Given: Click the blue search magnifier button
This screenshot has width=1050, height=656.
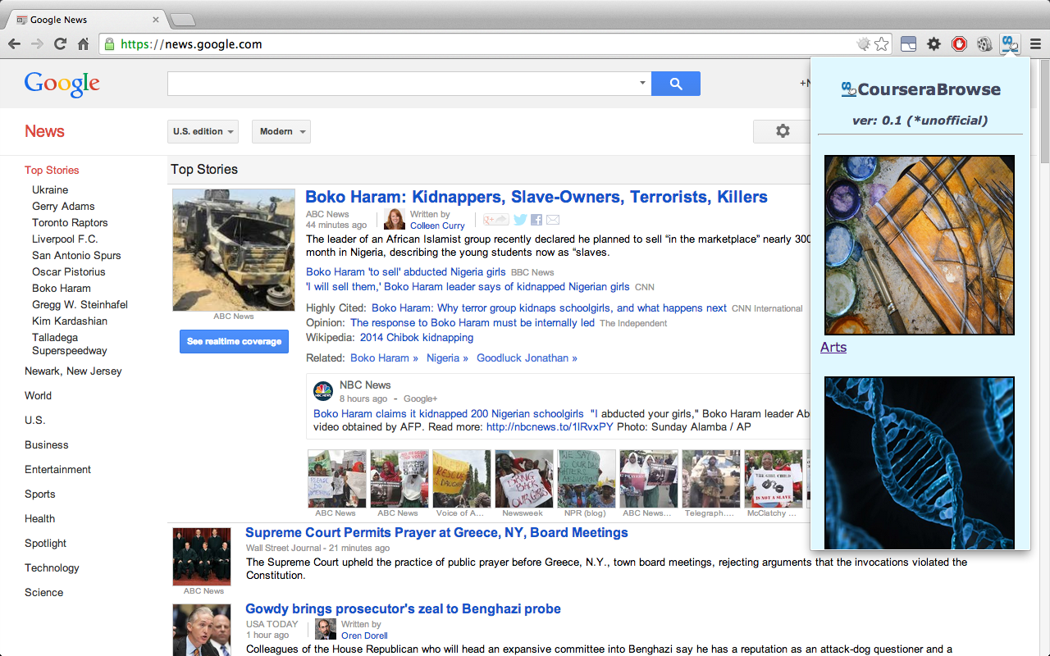Looking at the screenshot, I should (676, 84).
